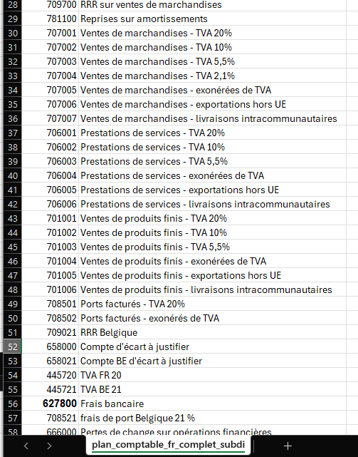Screen dimensions: 358x457
Task: Click cell containing 'TVA BE 21'
Action: 212,390
